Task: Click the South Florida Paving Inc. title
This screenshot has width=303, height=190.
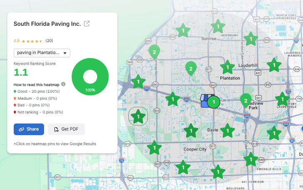Action: 47,24
